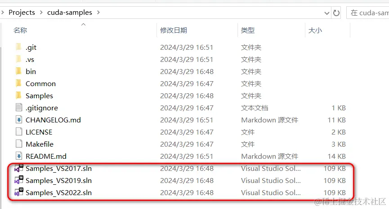Click the 3 KB size of Makefile
The height and width of the screenshot is (209, 389).
tap(339, 144)
